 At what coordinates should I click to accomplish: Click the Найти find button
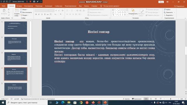tap(167, 10)
